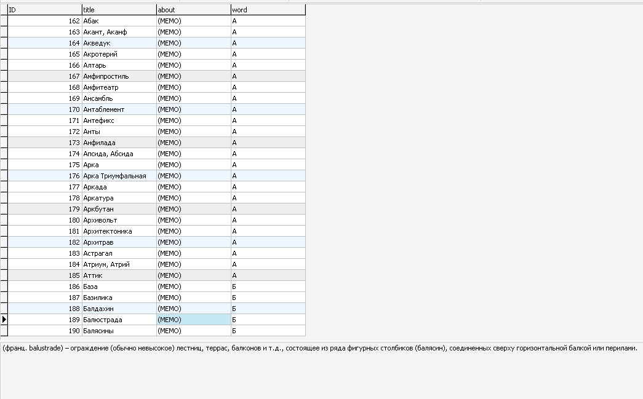The height and width of the screenshot is (399, 643).
Task: Select the Амфитеатр title cell
Action: (x=119, y=87)
